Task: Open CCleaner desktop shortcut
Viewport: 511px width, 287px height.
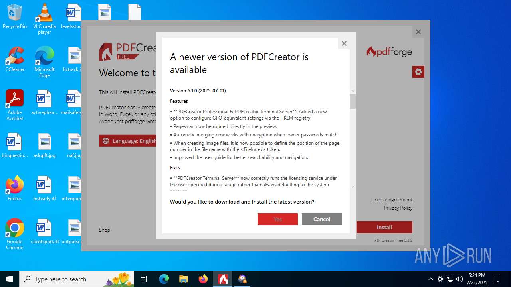Action: click(15, 59)
